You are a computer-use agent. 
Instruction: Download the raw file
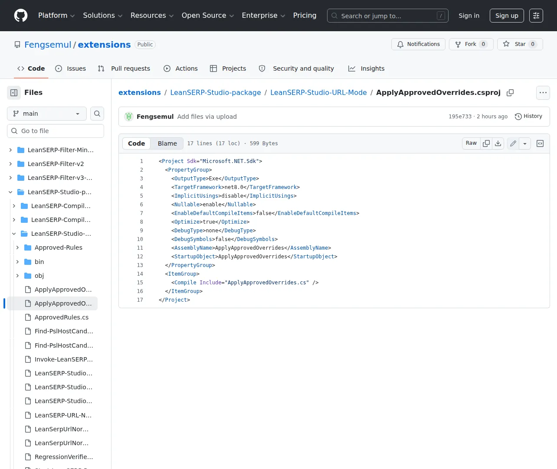pyautogui.click(x=498, y=143)
